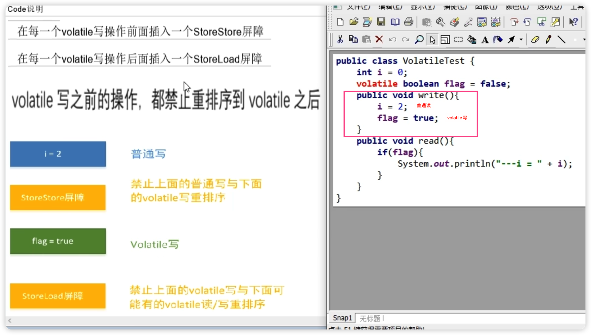The image size is (591, 335).
Task: Open the 图像(I) menu
Action: [486, 7]
